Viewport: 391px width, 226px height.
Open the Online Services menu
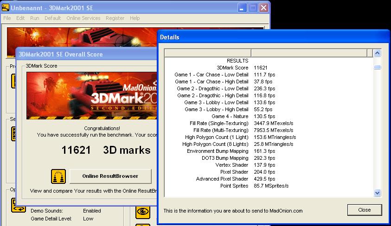coord(83,18)
